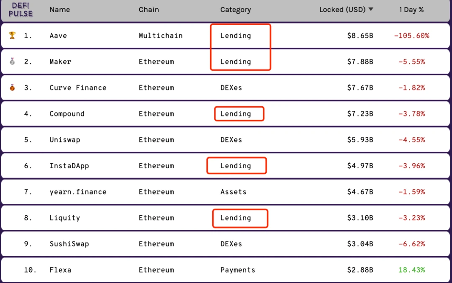Open yearn.finance details
The width and height of the screenshot is (452, 283).
[78, 192]
